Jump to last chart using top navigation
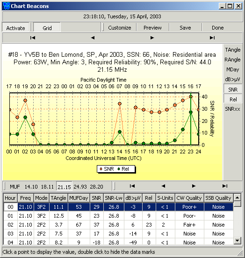Image resolution: width=245 pixels, height=258 pixels. [212, 38]
